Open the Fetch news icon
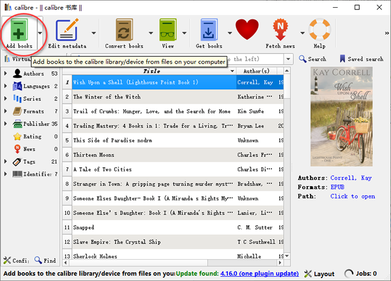This screenshot has width=391, height=281. (x=280, y=30)
